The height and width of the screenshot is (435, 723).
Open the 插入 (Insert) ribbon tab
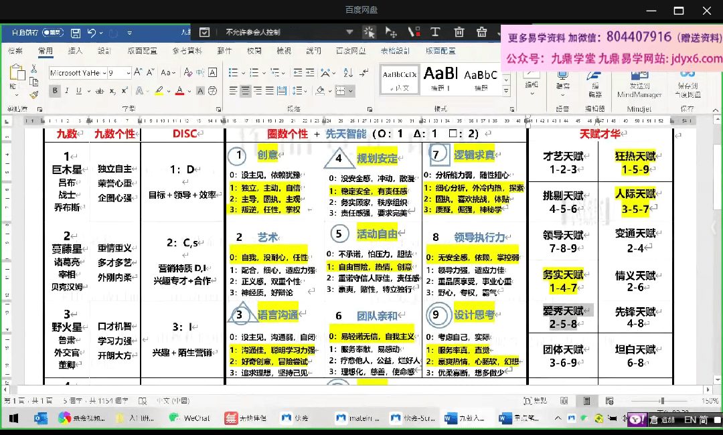click(x=75, y=51)
